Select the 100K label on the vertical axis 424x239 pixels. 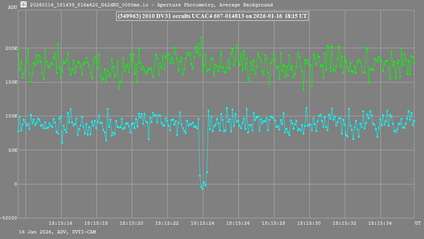pos(11,116)
